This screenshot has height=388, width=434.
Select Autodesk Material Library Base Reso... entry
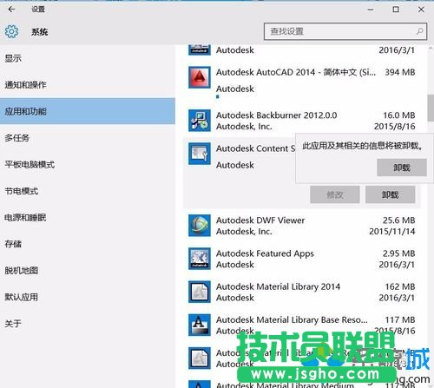click(x=292, y=319)
